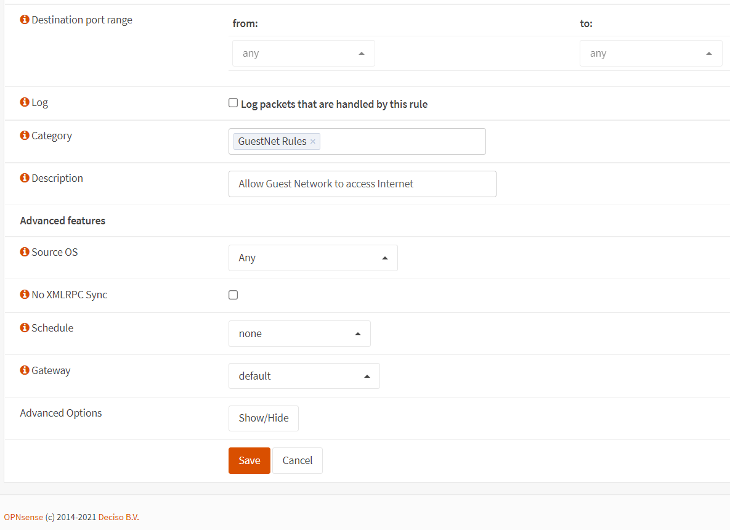The image size is (730, 530).
Task: Click the Cancel button
Action: pos(298,460)
